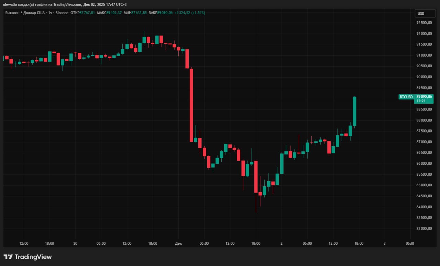Click the 92 500,00 price axis label

(424, 23)
